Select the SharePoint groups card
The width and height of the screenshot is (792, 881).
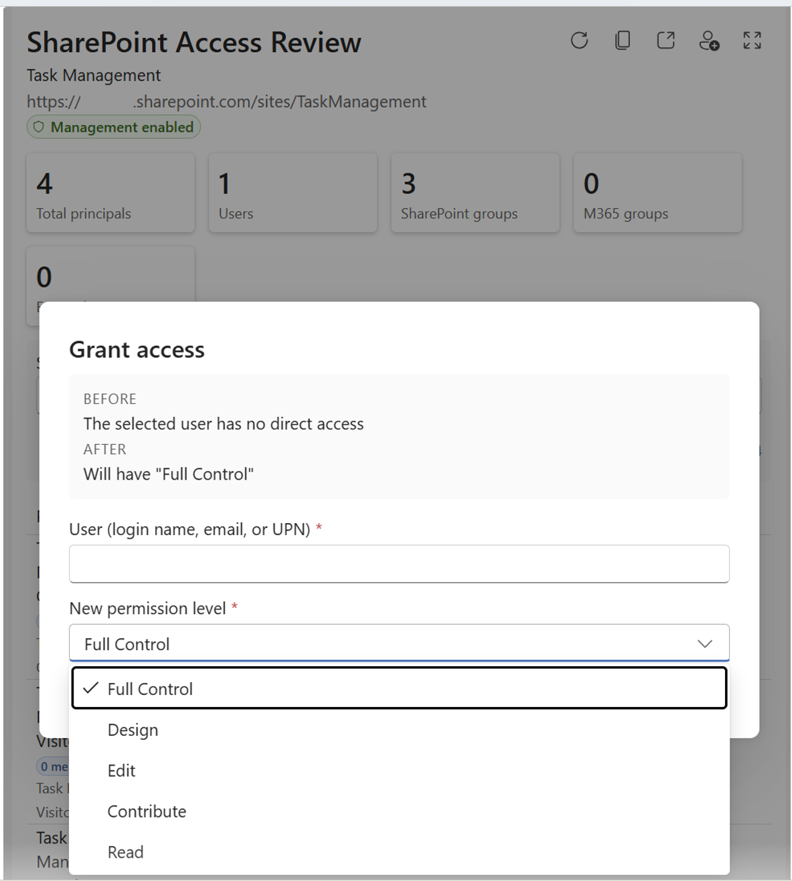point(475,193)
